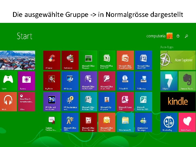Open the PDF Preferences tile
Image resolution: width=196 pixels, height=147 pixels.
tap(70, 60)
